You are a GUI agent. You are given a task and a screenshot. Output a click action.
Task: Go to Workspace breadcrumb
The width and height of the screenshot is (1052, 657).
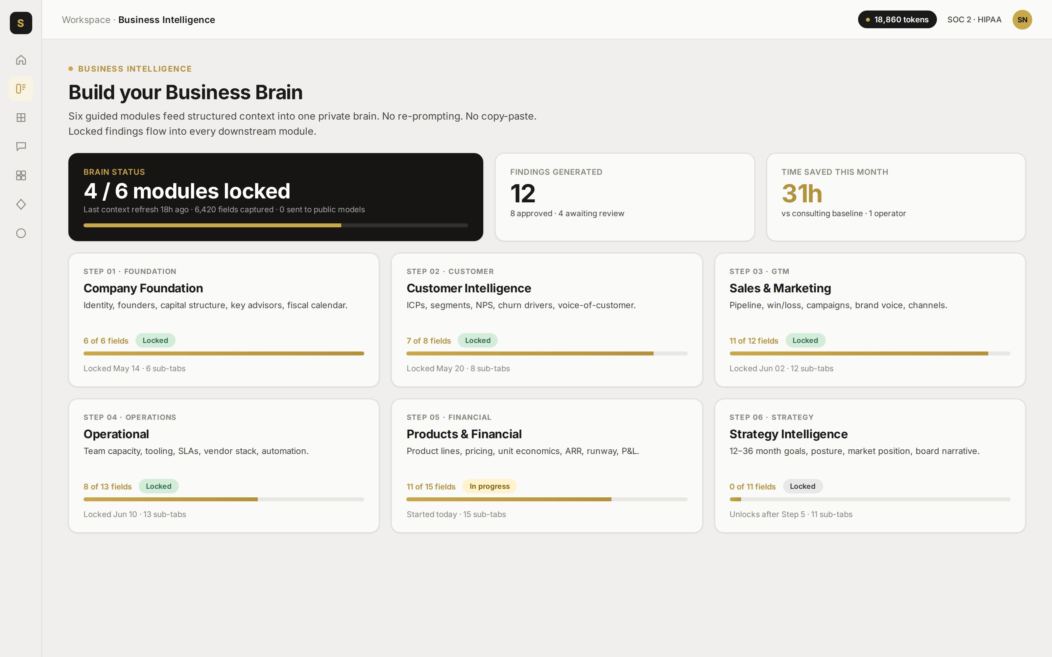86,20
